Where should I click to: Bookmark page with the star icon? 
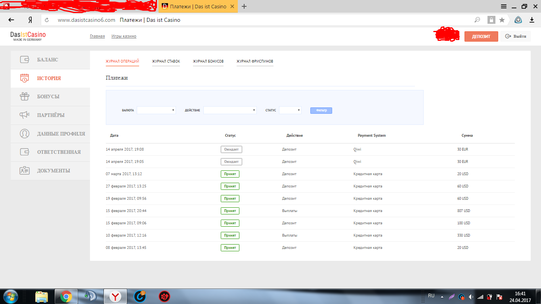point(502,20)
